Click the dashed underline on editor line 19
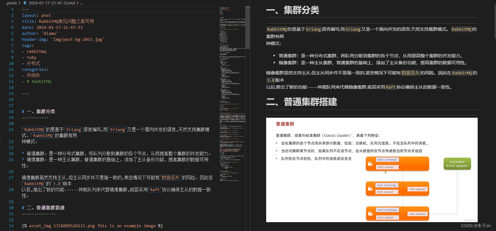This screenshot has height=231, width=496. click(x=35, y=117)
